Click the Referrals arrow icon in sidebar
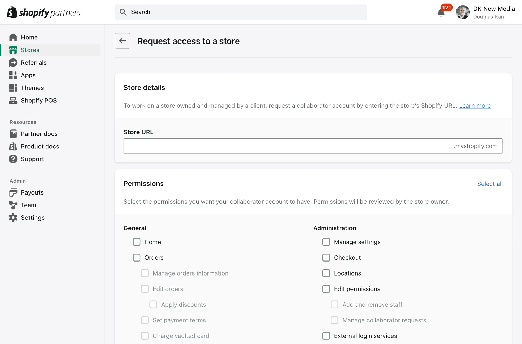Screen dimensions: 522x344 pyautogui.click(x=13, y=63)
